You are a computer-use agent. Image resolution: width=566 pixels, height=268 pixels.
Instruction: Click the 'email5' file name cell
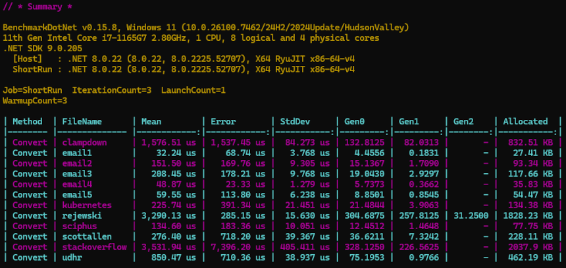[x=77, y=195]
